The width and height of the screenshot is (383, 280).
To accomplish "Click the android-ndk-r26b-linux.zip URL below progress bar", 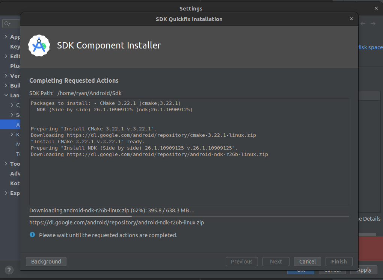I will click(116, 222).
